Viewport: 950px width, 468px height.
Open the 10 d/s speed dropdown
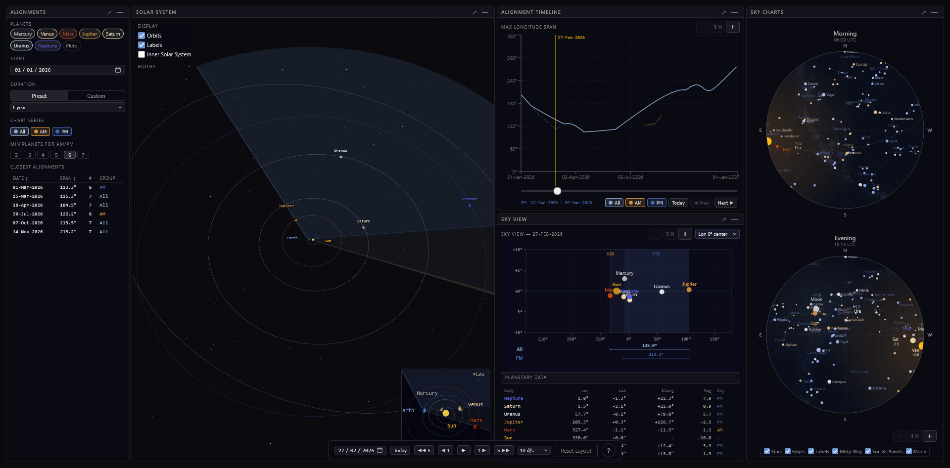click(533, 450)
